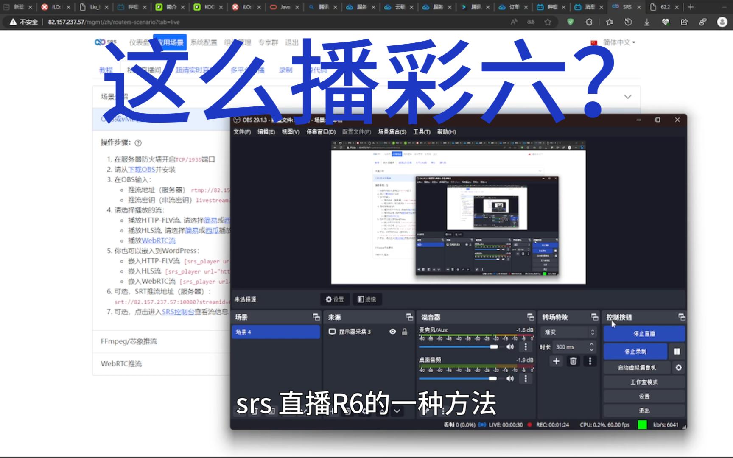
Task: Open the OBS 视图(V) menu
Action: (291, 132)
